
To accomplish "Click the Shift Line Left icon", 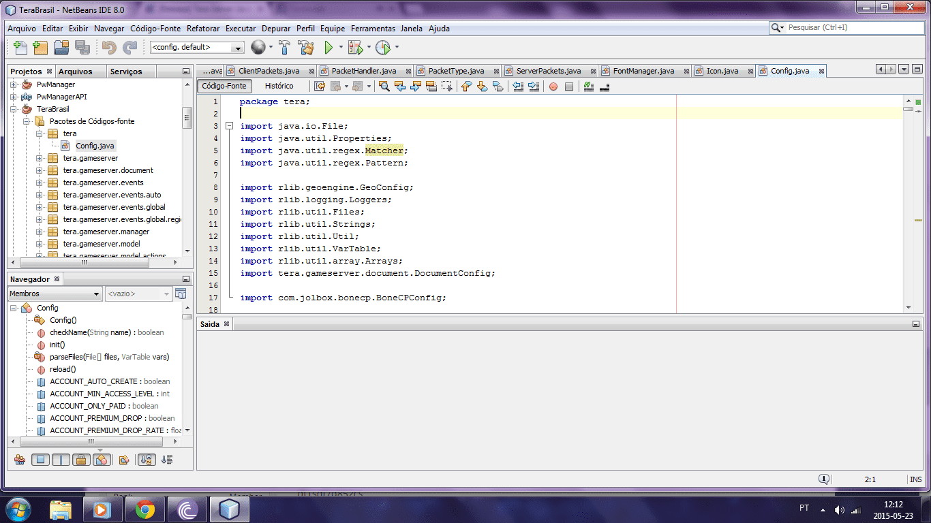I will tap(518, 86).
